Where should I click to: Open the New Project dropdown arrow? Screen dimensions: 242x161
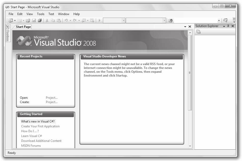pyautogui.click(x=15, y=20)
